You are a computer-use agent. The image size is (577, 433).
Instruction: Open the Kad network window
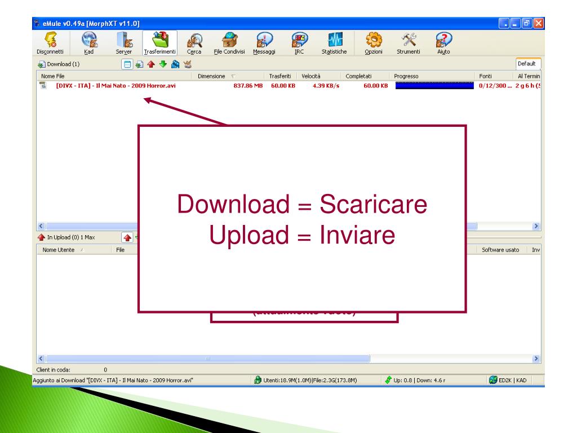(88, 43)
